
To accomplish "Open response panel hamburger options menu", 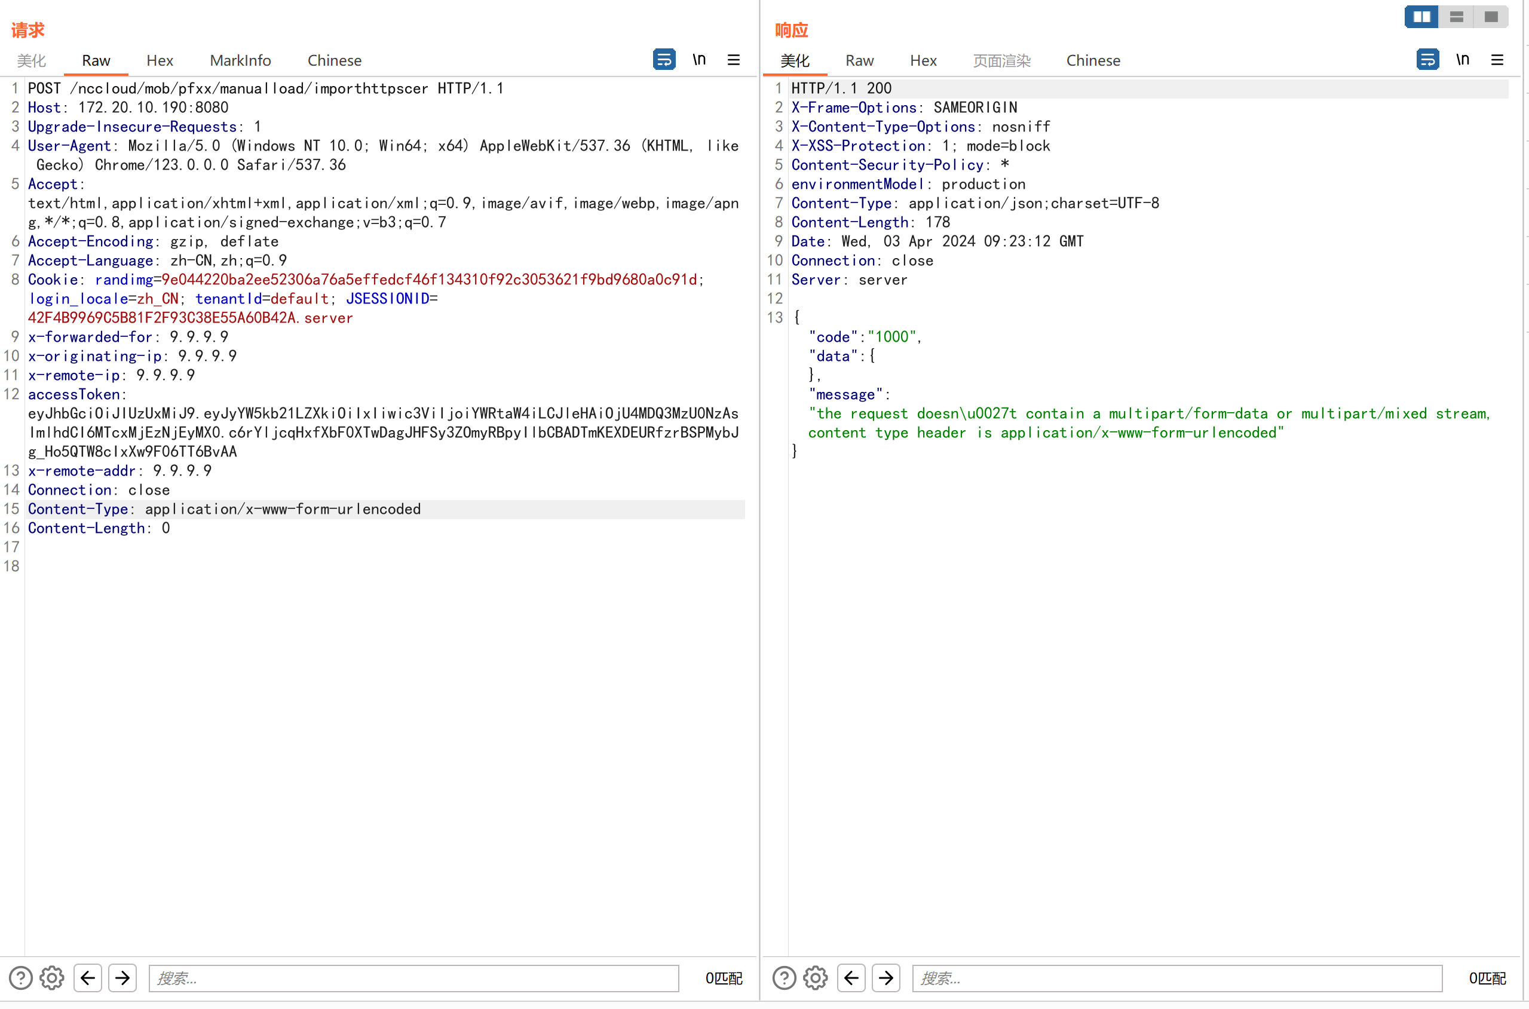I will pos(1497,59).
